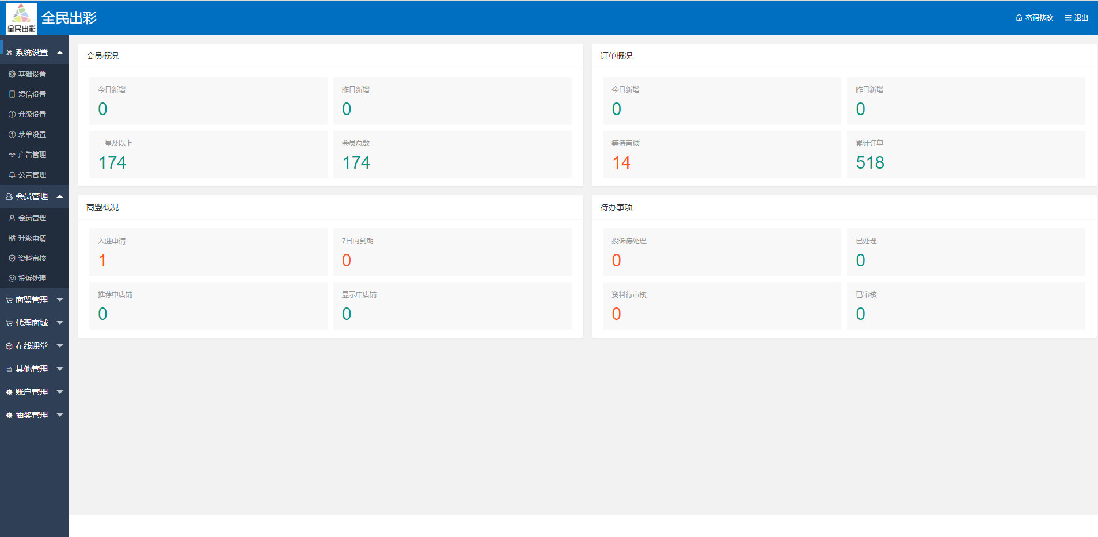This screenshot has width=1098, height=537.
Task: Click the phone icon beside 短信设置
Action: pyautogui.click(x=12, y=94)
